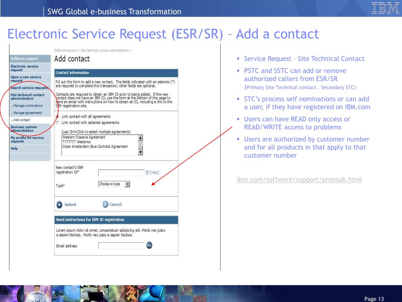402x302 pixels.
Task: Click the Email address input field
Action: [x=121, y=245]
